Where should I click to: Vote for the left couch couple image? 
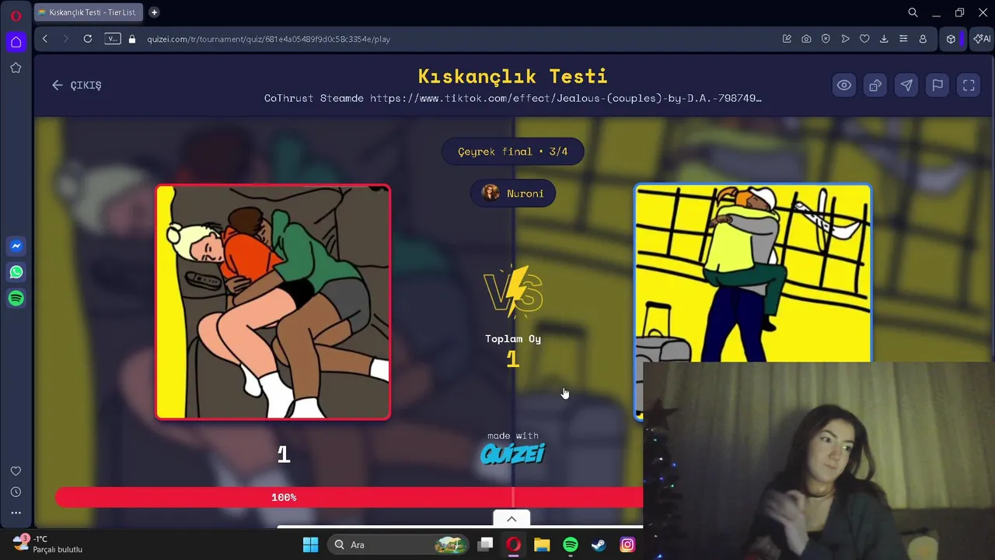pyautogui.click(x=273, y=302)
